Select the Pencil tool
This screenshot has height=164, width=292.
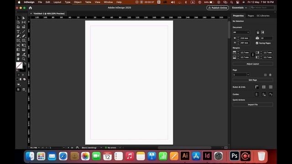pos(24,36)
